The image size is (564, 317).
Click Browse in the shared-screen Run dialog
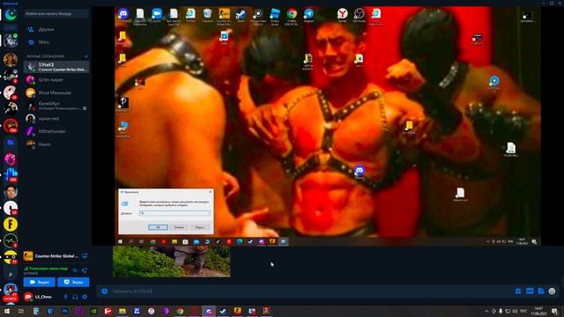pyautogui.click(x=200, y=227)
